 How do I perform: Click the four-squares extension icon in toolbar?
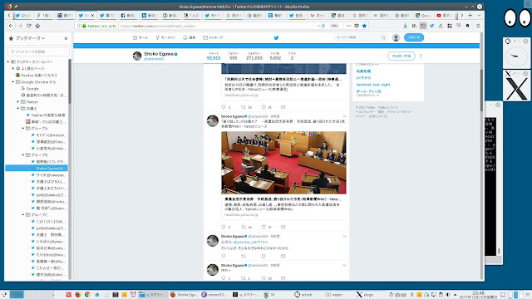coord(450,26)
